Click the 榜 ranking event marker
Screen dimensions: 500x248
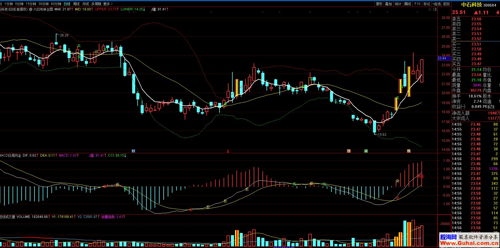(409, 151)
